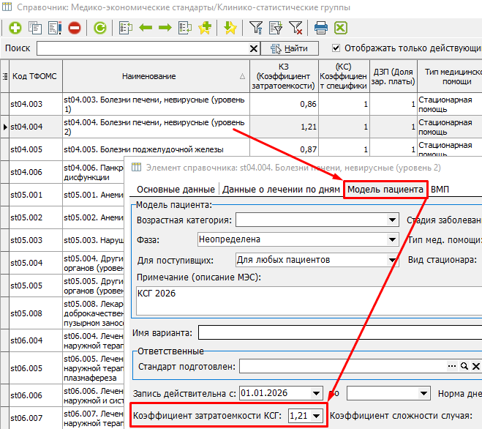Open the 'Фаза' dropdown list
The height and width of the screenshot is (429, 482).
(x=392, y=239)
